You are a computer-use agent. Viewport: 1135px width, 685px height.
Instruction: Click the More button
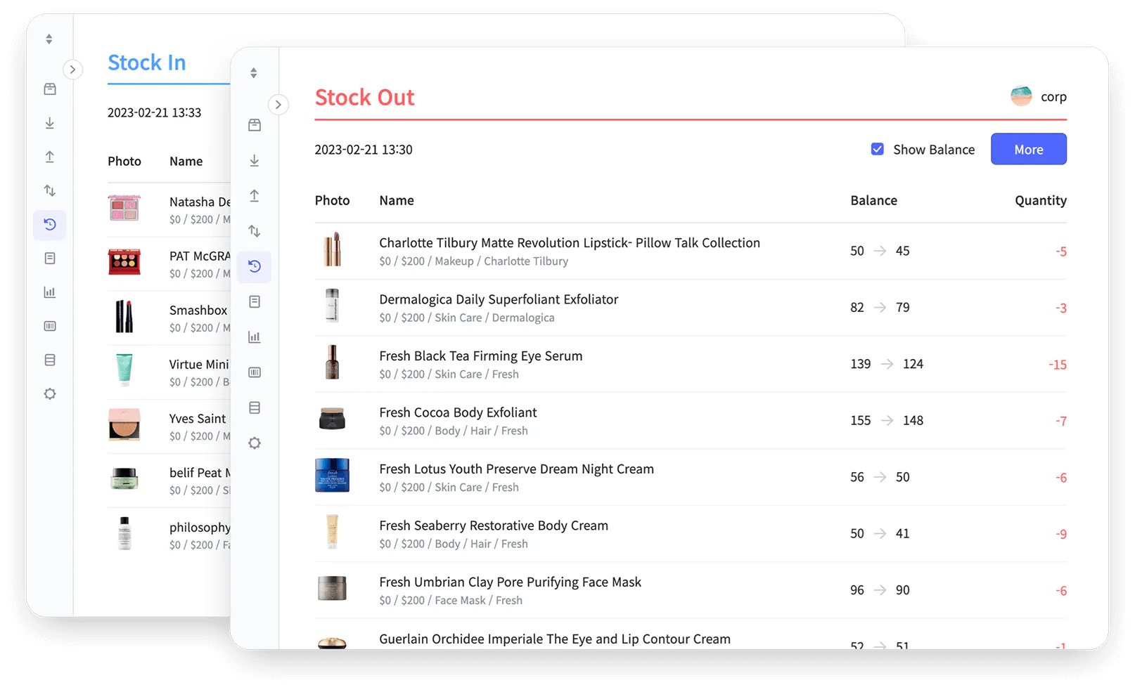[1028, 149]
